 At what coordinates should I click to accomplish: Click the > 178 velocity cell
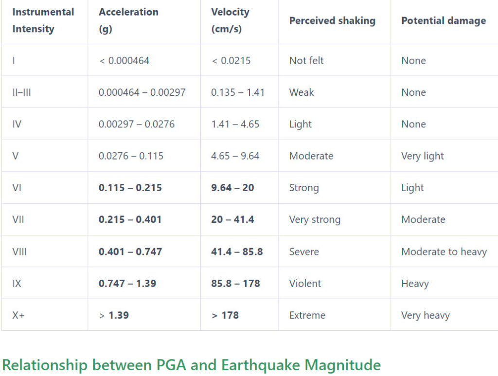tap(225, 315)
